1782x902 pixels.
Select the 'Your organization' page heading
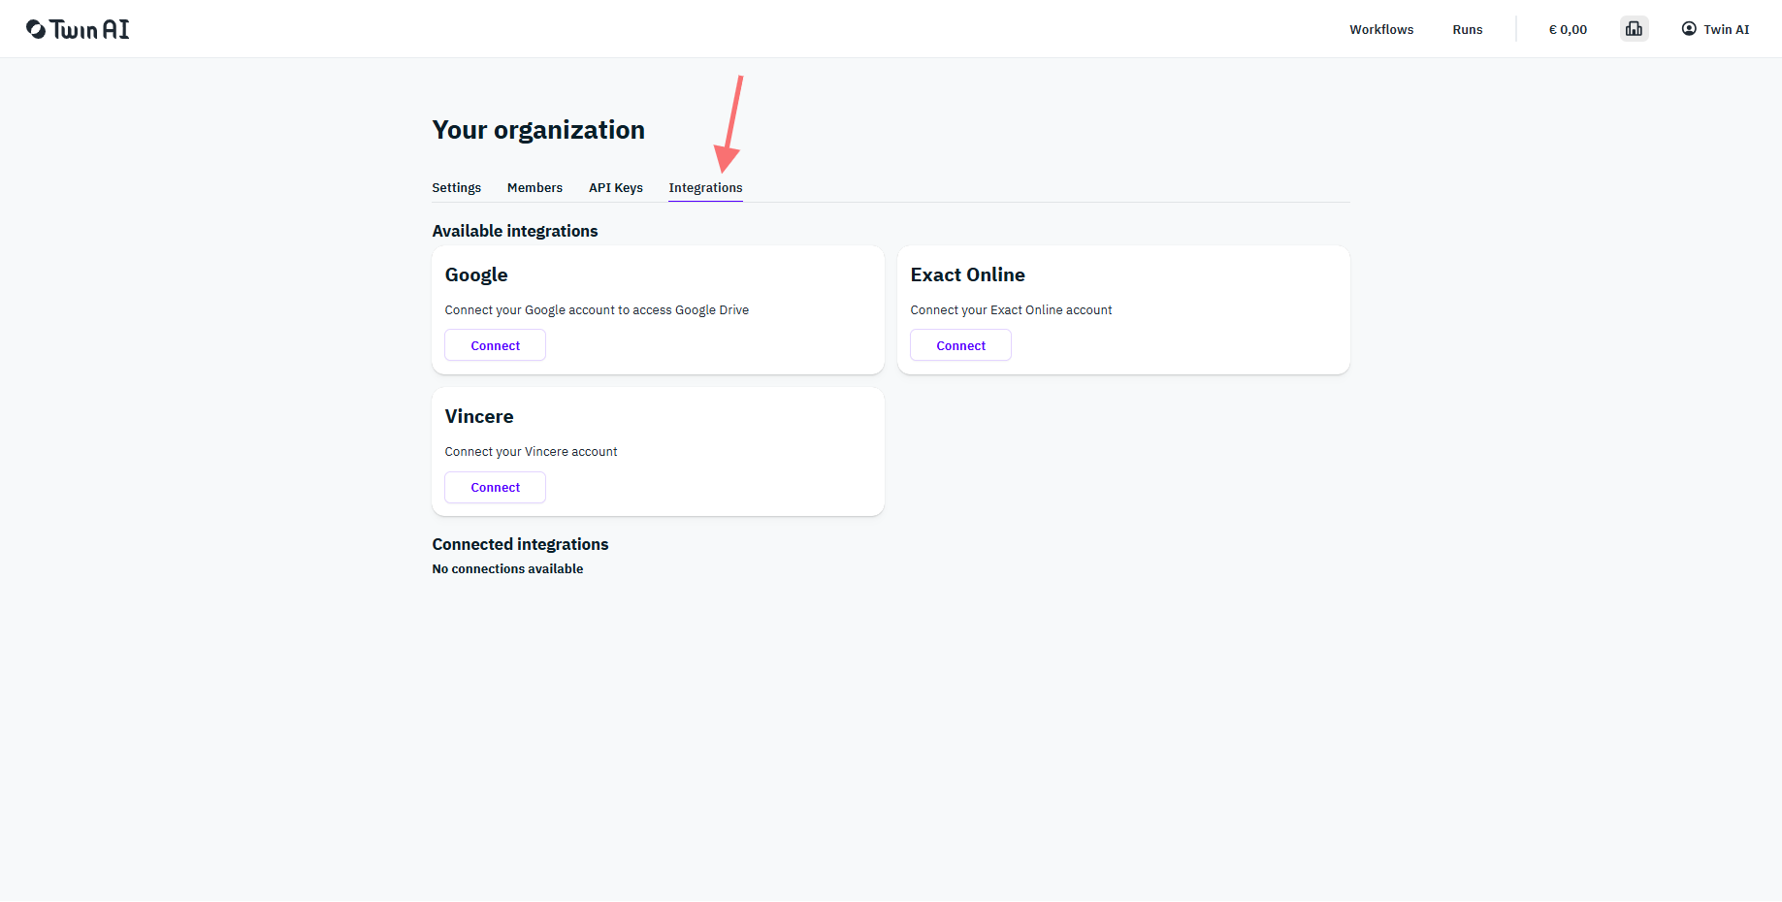(x=538, y=130)
